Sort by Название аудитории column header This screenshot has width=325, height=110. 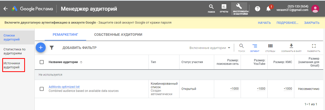pyautogui.click(x=63, y=62)
